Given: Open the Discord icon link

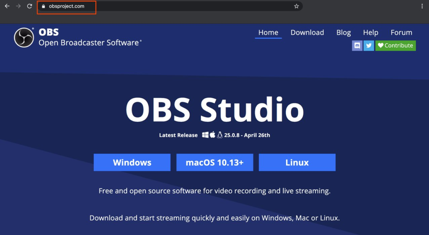Looking at the screenshot, I should tap(357, 45).
